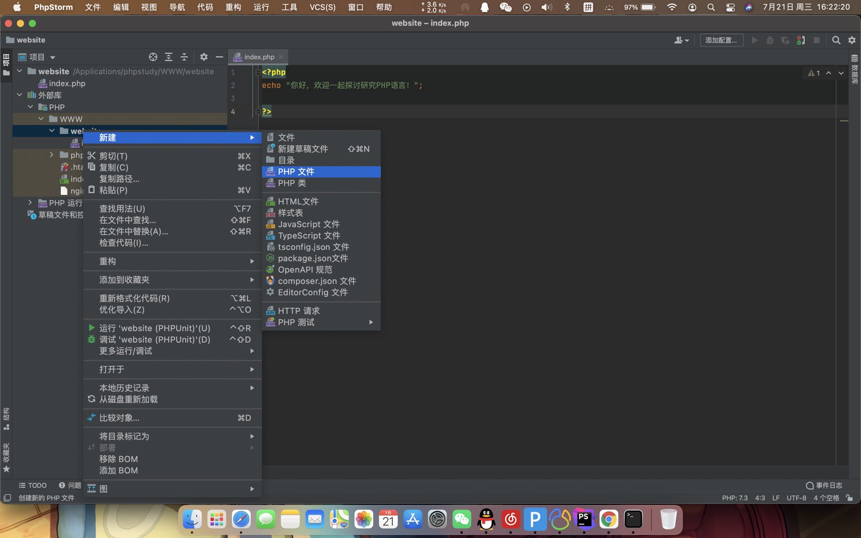Open the Structure tool window on left edge
This screenshot has width=861, height=538.
[6, 419]
